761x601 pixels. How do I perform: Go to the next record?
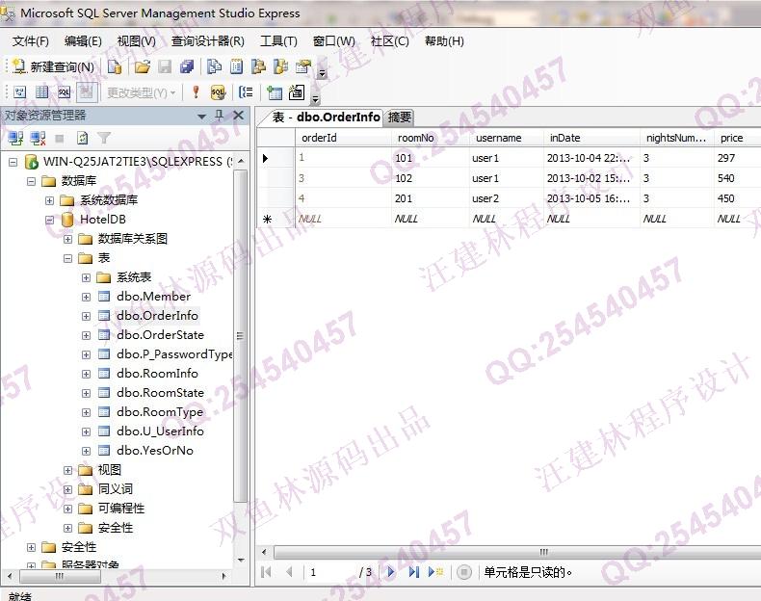click(x=391, y=572)
